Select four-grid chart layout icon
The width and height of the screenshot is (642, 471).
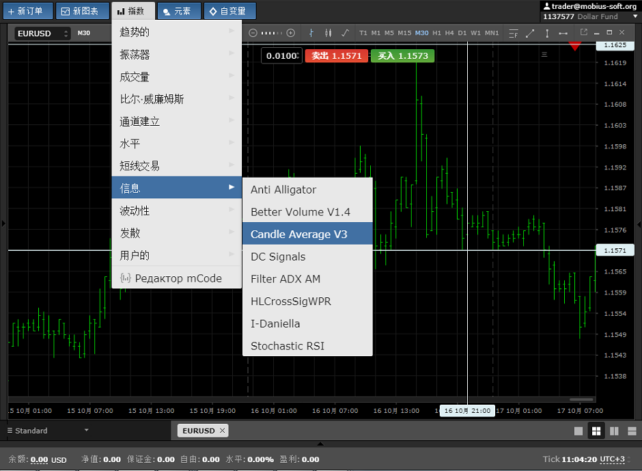pyautogui.click(x=596, y=431)
